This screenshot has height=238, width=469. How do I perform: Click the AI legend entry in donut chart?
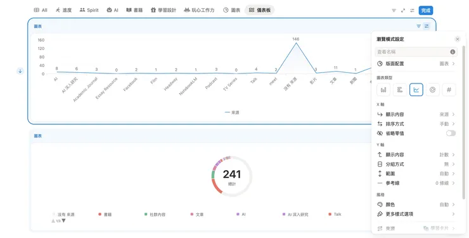click(241, 215)
